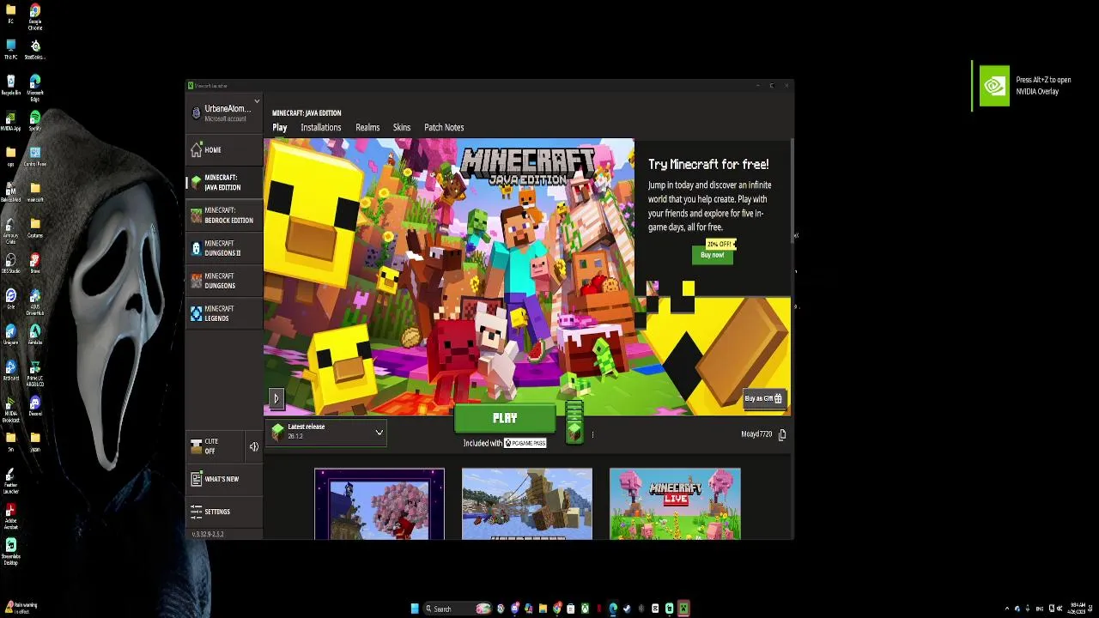Open Adobe Acrobat desktop shortcut

click(10, 518)
